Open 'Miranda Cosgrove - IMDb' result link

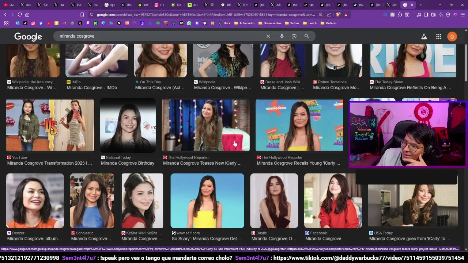tap(92, 88)
